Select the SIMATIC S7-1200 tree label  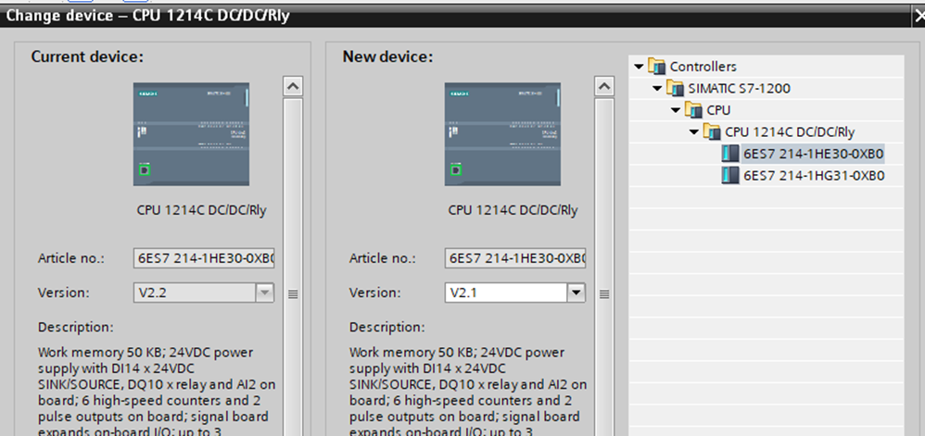pyautogui.click(x=740, y=88)
